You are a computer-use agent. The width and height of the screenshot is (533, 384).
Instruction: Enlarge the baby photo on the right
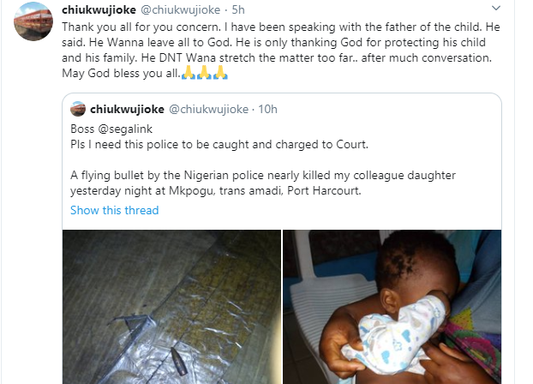pos(392,307)
